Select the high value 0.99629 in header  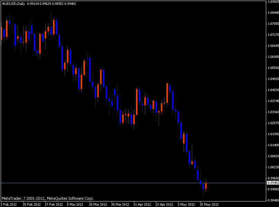pos(45,4)
